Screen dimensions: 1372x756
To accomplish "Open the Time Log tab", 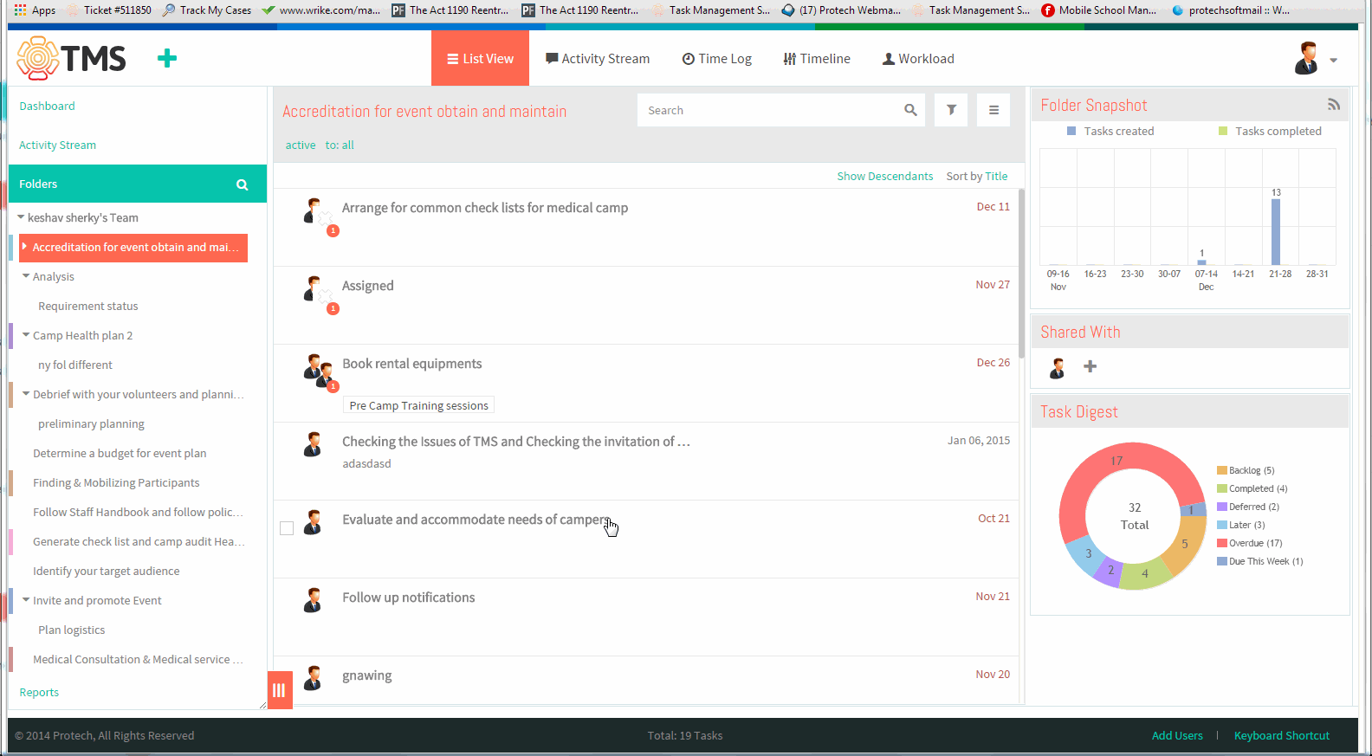I will [x=717, y=58].
